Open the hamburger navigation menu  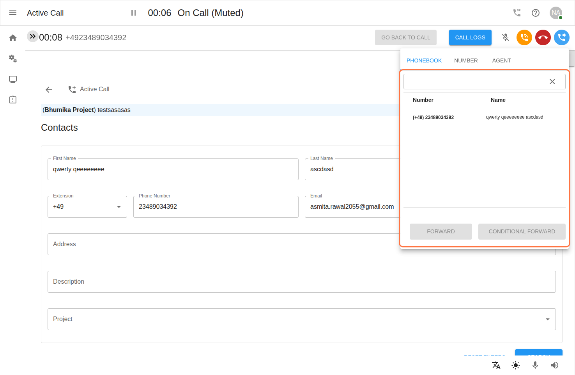coord(13,13)
